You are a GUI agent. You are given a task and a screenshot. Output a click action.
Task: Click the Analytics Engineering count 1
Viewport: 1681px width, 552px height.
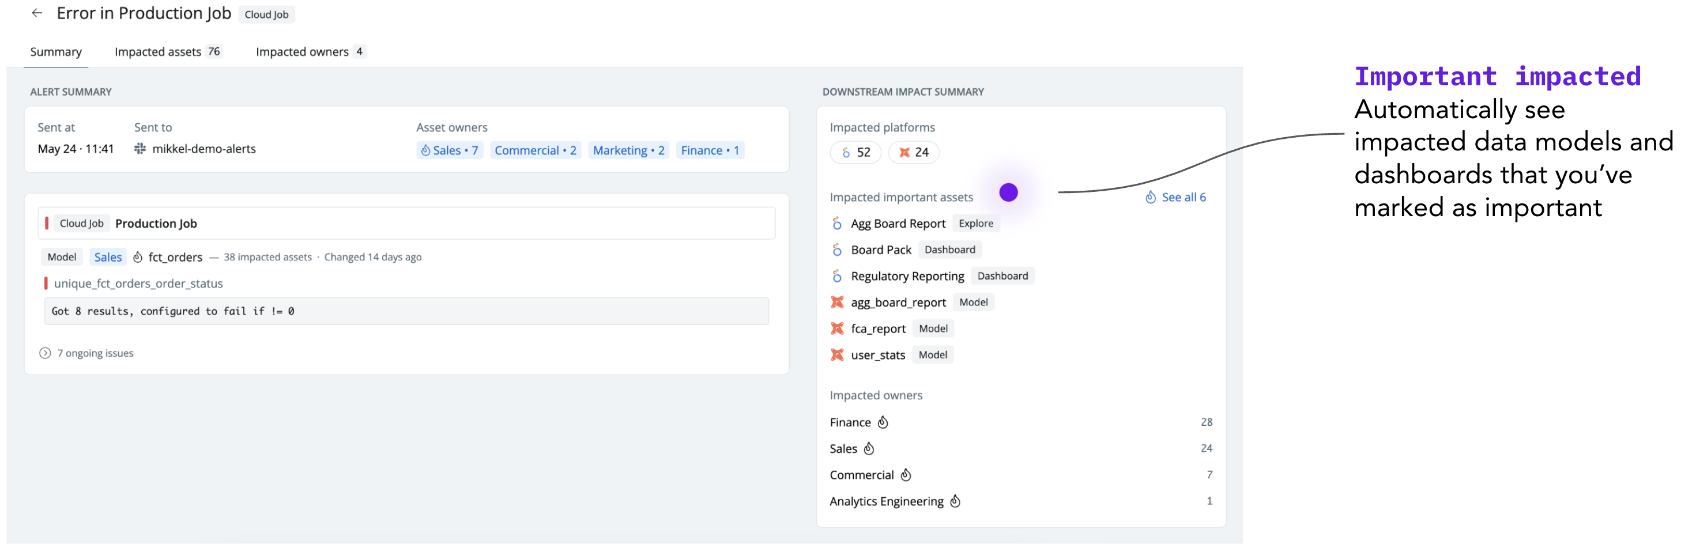point(1209,501)
